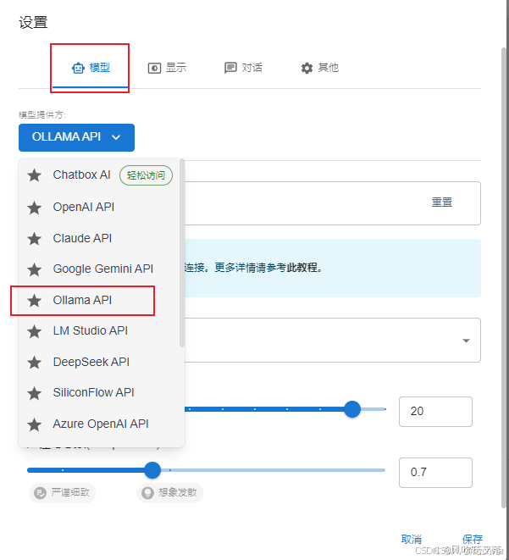509x560 pixels.
Task: Click the temperature slider handle at 0.7
Action: click(152, 470)
